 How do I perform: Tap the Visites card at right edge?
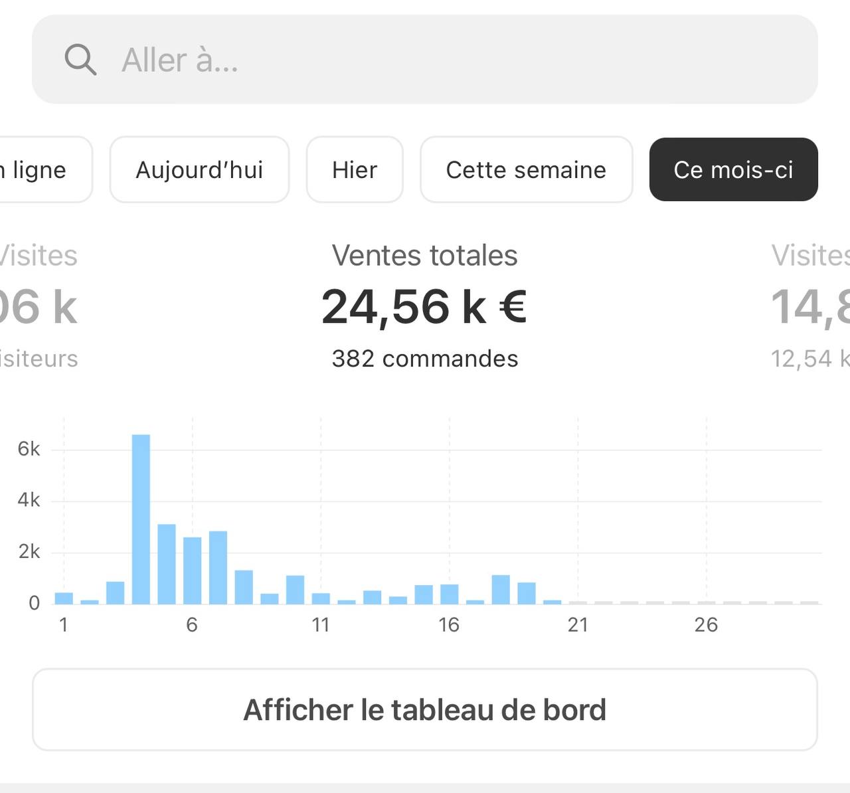click(x=810, y=306)
